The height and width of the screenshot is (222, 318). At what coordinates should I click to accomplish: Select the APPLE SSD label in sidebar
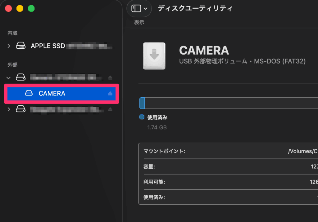point(48,46)
